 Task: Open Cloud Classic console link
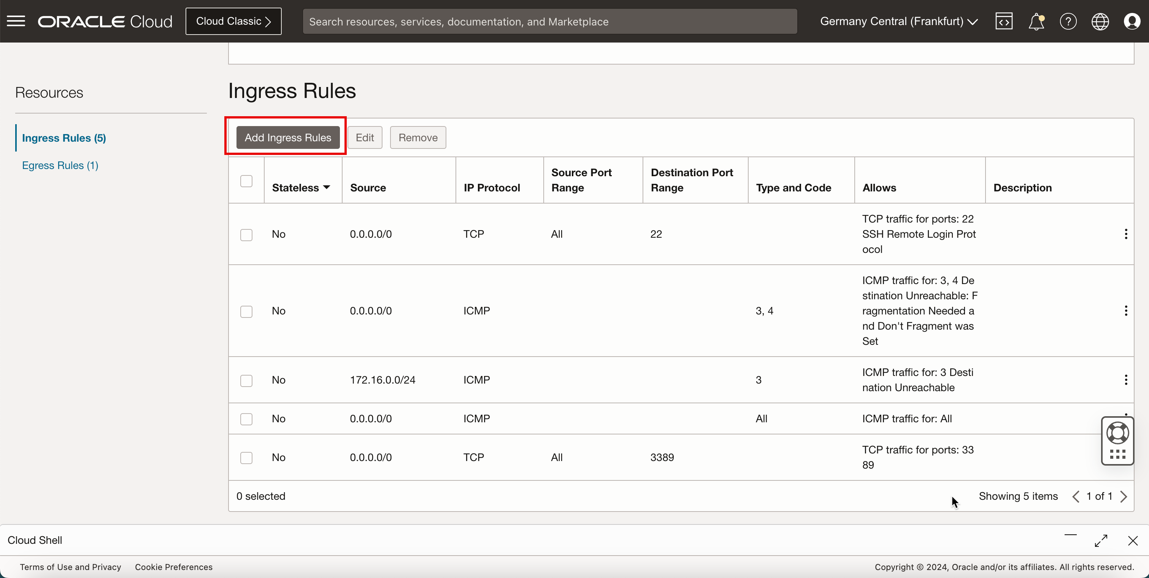(233, 21)
